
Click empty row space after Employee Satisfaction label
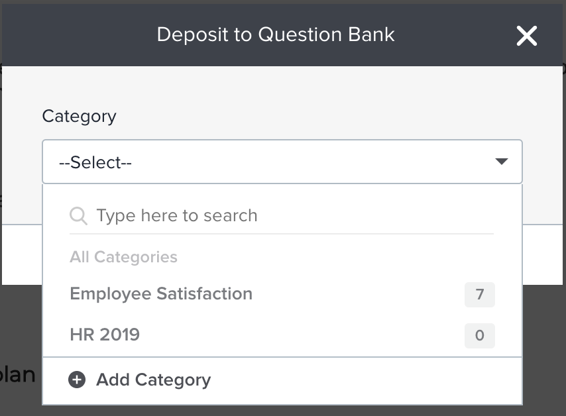[x=358, y=294]
